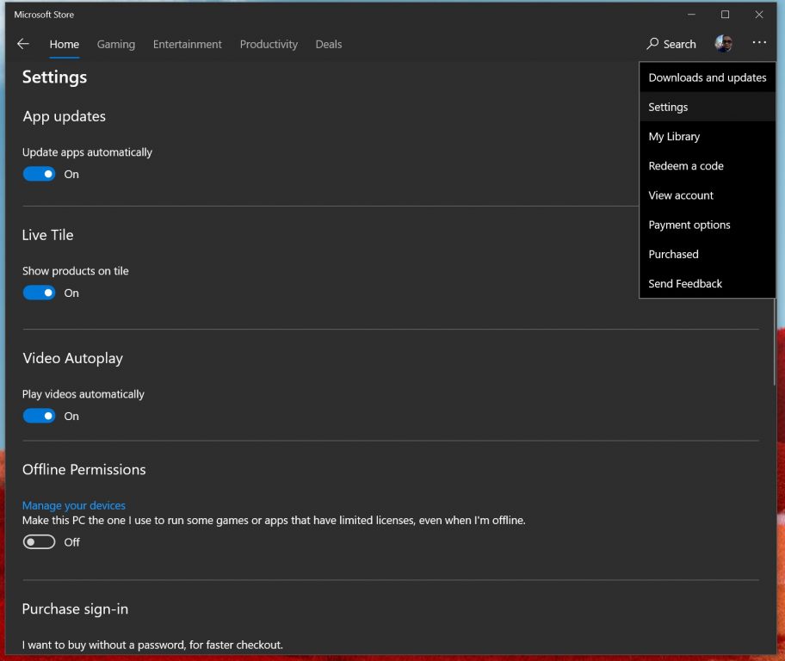Select the Deals tab
Viewport: 785px width, 661px height.
(x=328, y=44)
